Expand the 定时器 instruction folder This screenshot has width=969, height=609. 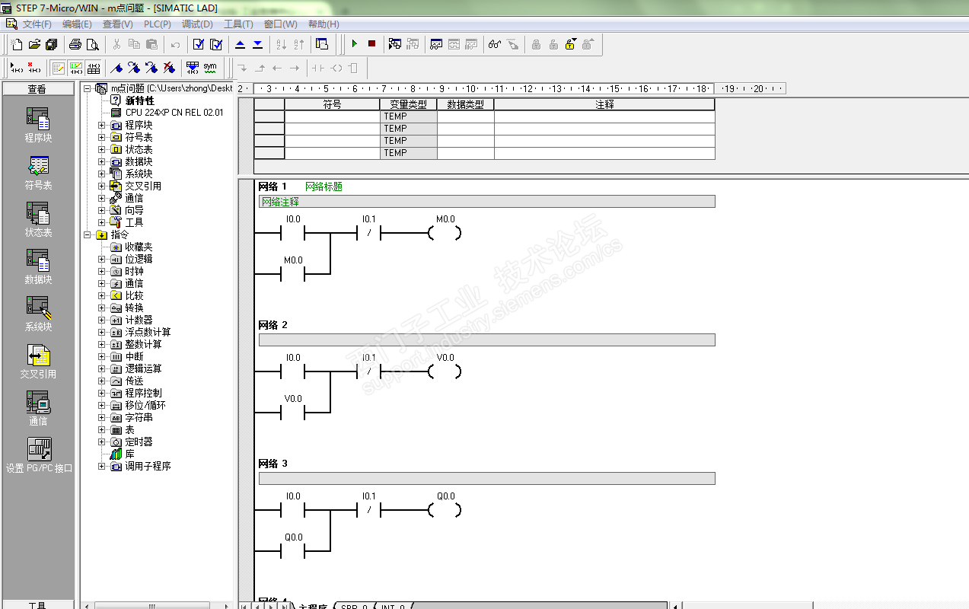click(102, 442)
